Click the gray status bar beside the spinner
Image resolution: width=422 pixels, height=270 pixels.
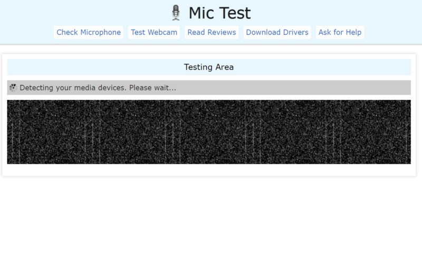coord(209,87)
